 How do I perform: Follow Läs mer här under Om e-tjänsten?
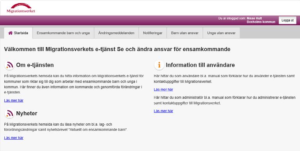coord(14,100)
